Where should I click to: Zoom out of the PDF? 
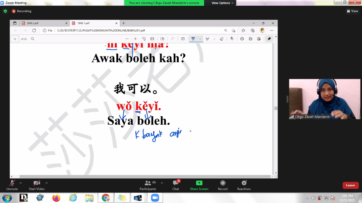[127, 39]
